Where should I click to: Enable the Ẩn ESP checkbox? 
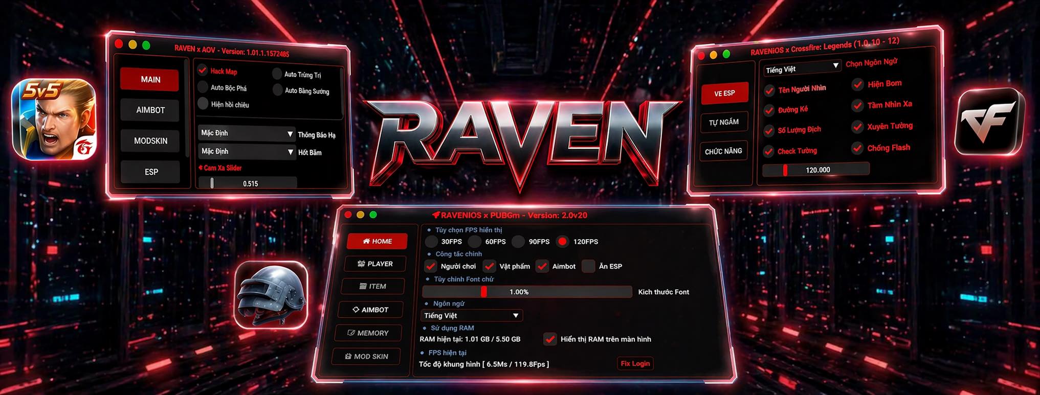589,266
